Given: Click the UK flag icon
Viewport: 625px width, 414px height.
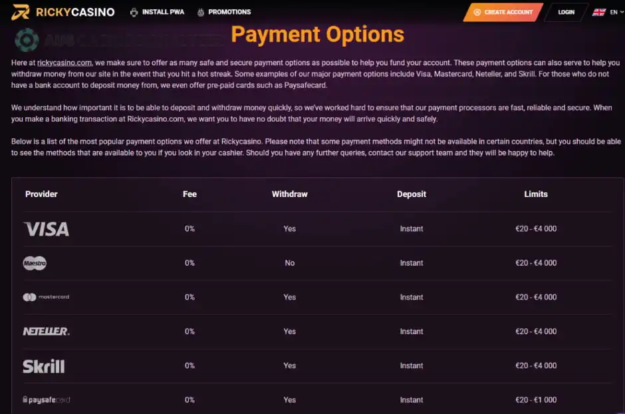Looking at the screenshot, I should pyautogui.click(x=598, y=12).
